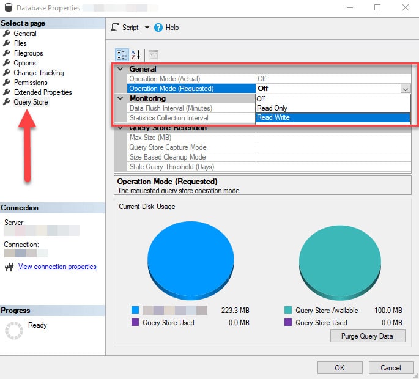Choose Off in operation mode list
Image resolution: width=419 pixels, height=379 pixels.
pos(333,99)
